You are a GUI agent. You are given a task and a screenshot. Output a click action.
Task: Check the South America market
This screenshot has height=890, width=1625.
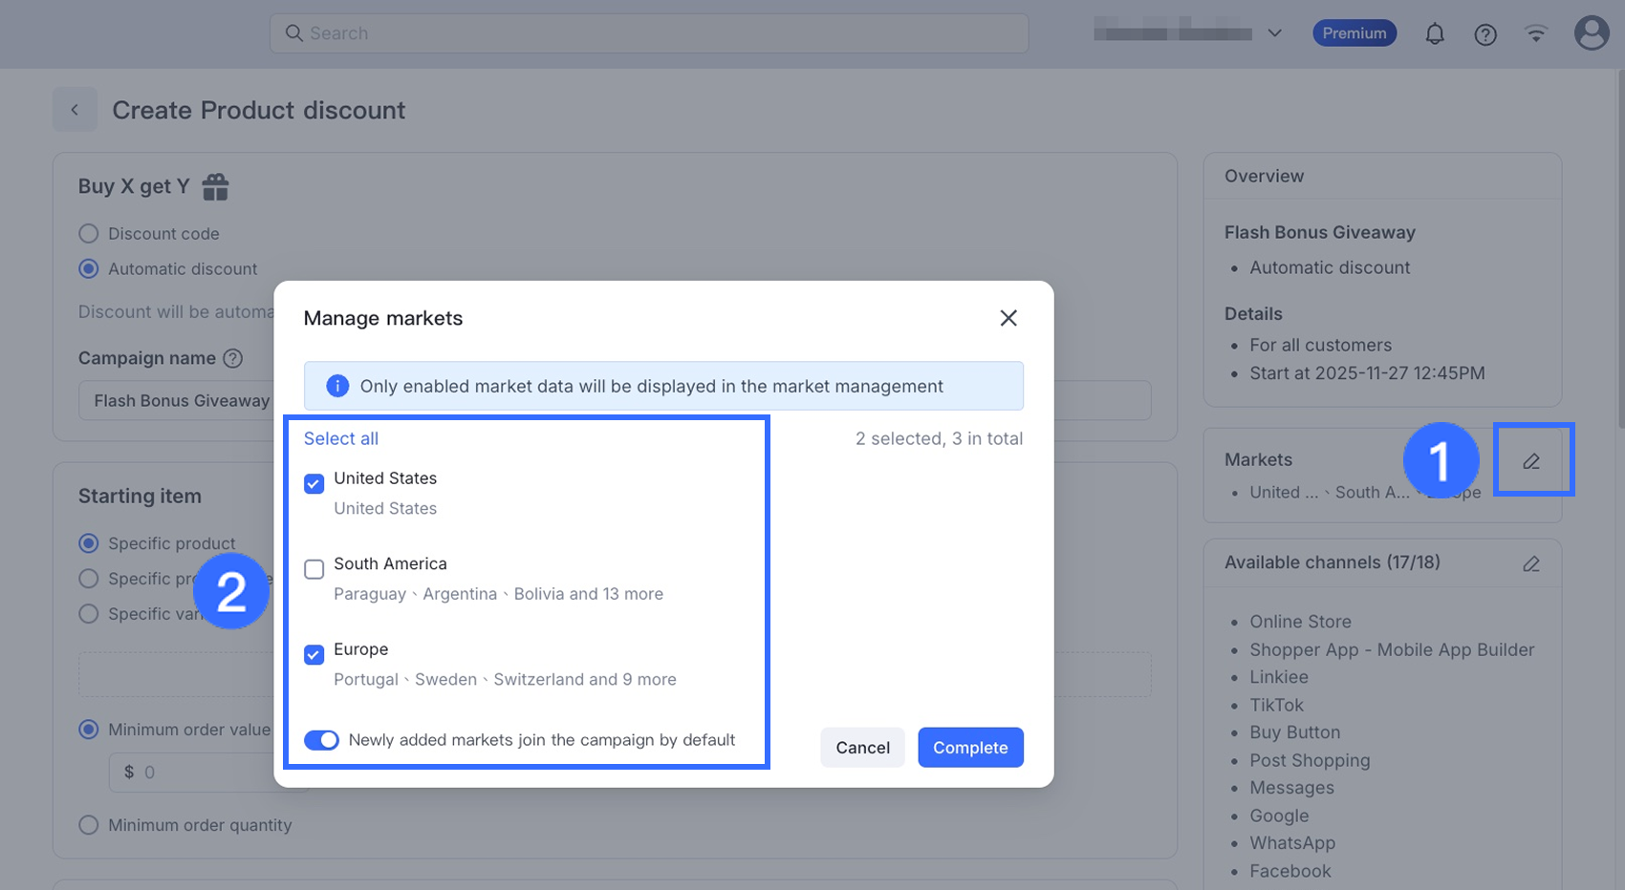[314, 569]
